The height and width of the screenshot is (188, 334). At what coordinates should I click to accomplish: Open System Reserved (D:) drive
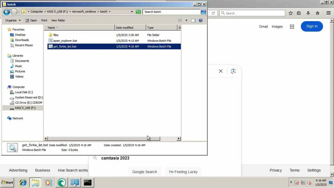point(29,97)
